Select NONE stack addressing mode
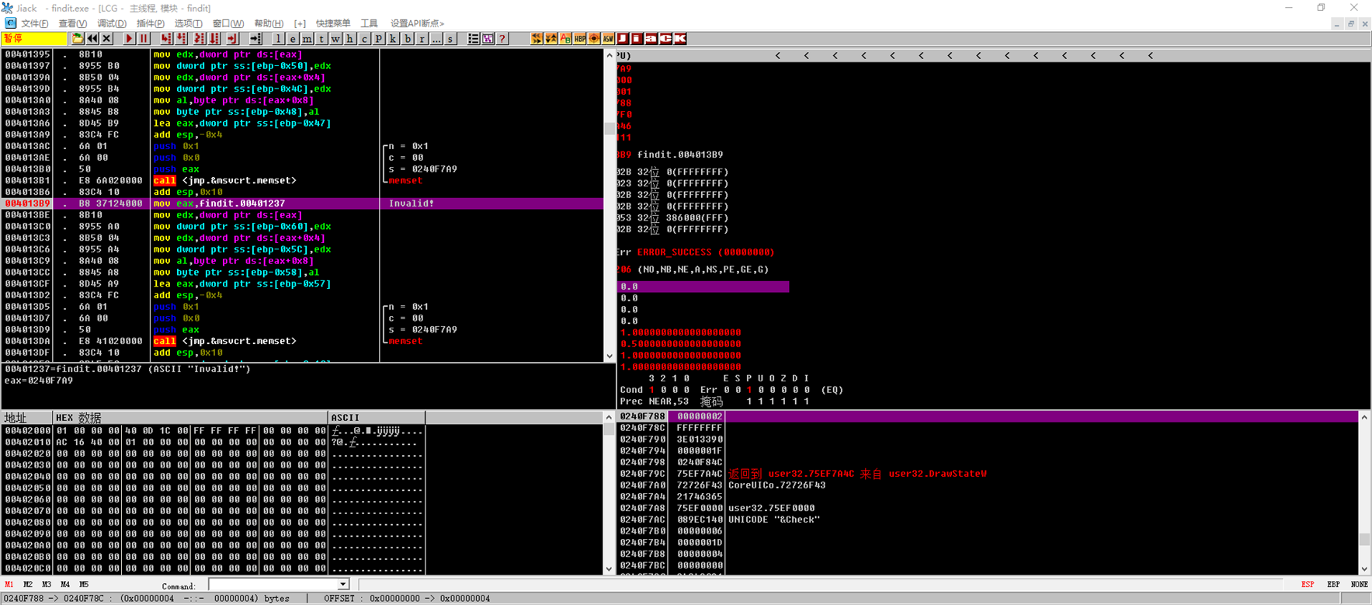1372x605 pixels. click(x=1359, y=584)
